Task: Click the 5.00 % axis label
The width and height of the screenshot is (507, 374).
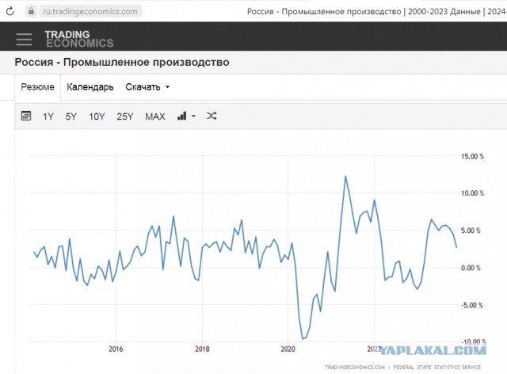Action: [x=471, y=231]
